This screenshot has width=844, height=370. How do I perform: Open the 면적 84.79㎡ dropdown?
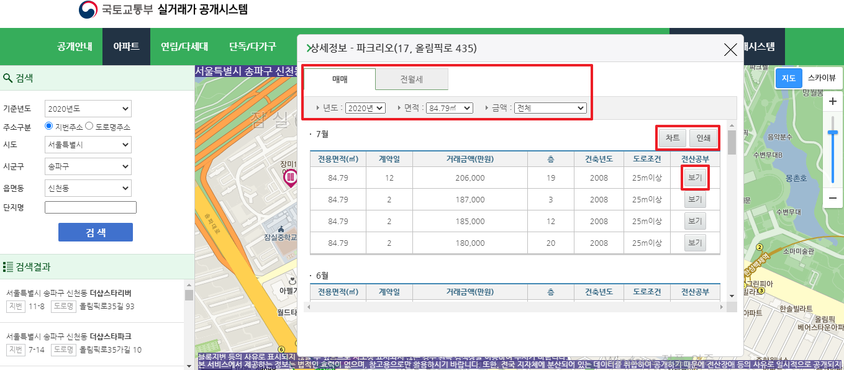tap(450, 108)
